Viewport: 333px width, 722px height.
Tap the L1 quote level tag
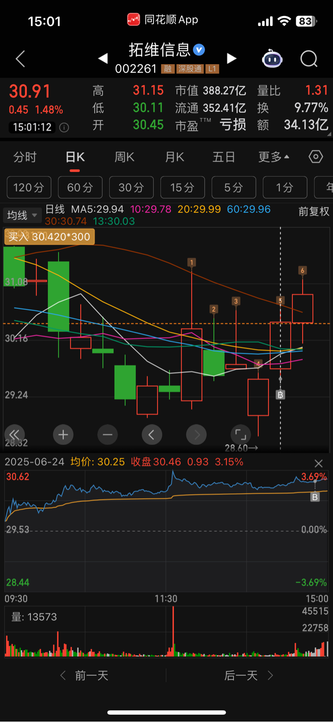(212, 69)
